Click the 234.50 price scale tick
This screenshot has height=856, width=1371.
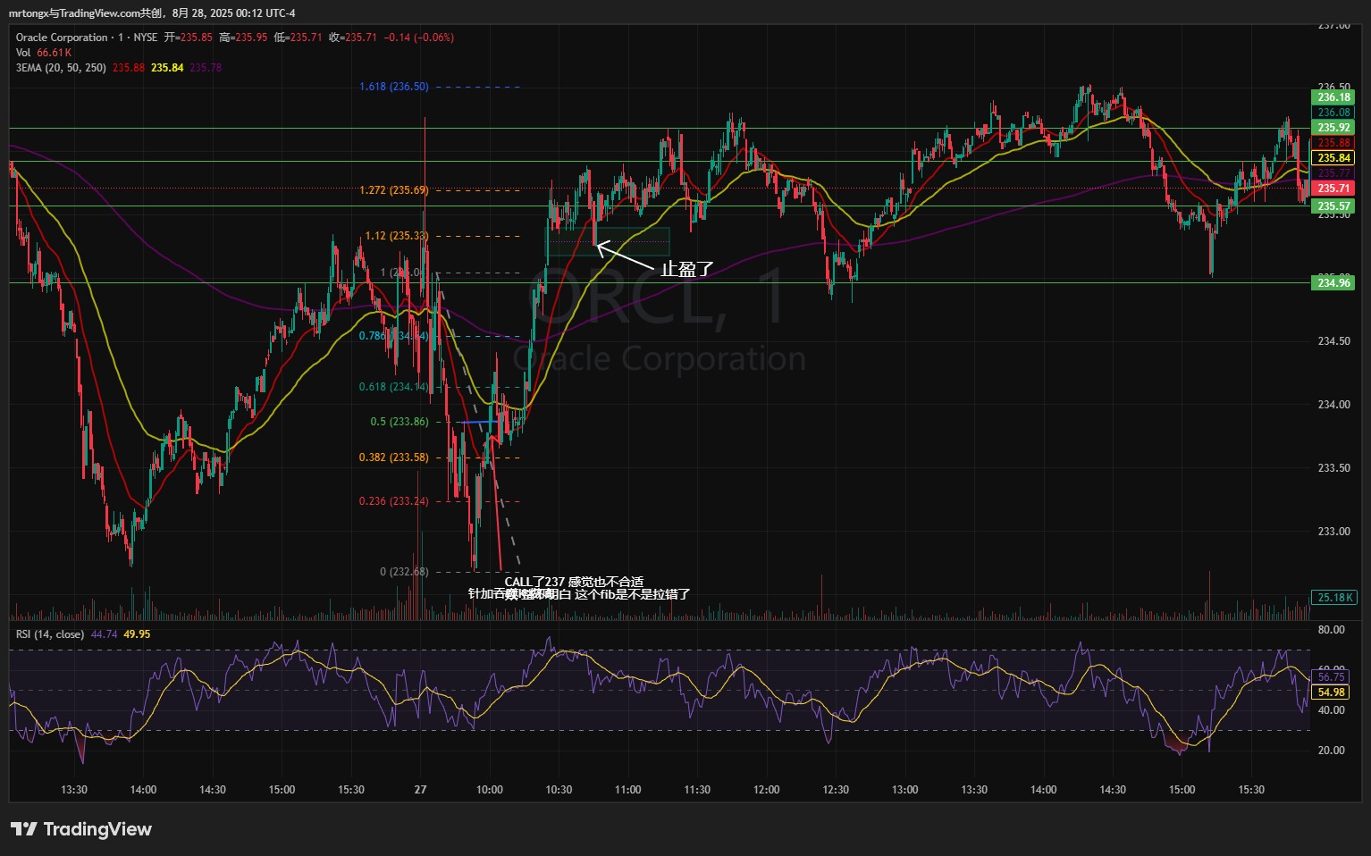click(x=1333, y=341)
